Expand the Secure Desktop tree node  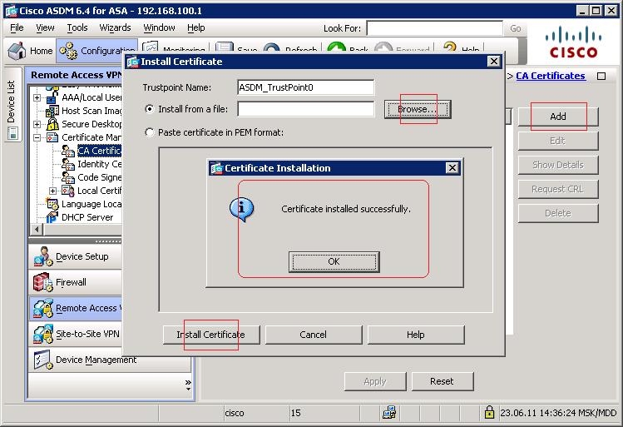tap(37, 125)
